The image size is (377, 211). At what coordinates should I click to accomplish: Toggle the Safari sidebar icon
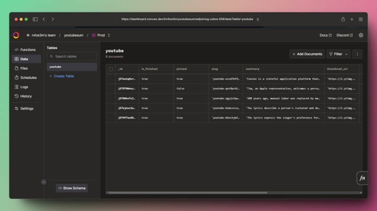pyautogui.click(x=35, y=19)
